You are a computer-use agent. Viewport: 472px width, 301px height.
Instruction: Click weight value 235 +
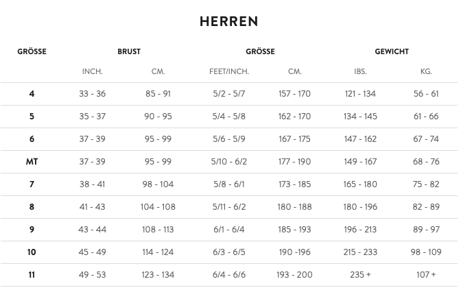[x=360, y=275]
